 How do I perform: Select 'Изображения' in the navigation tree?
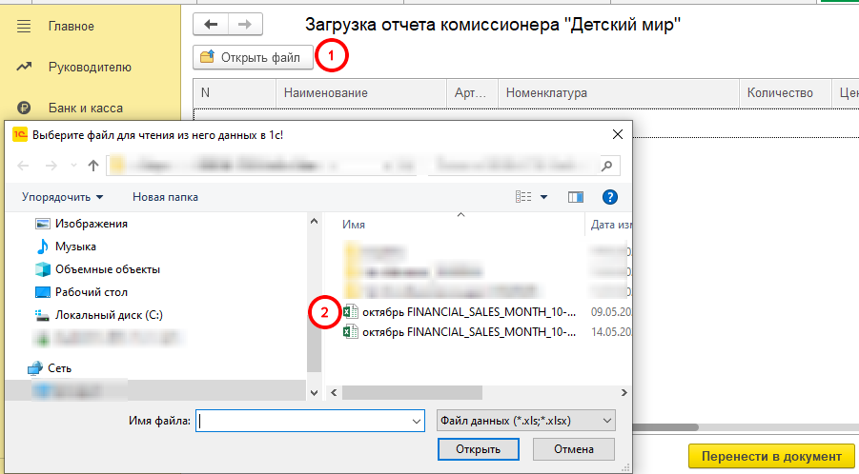(91, 224)
